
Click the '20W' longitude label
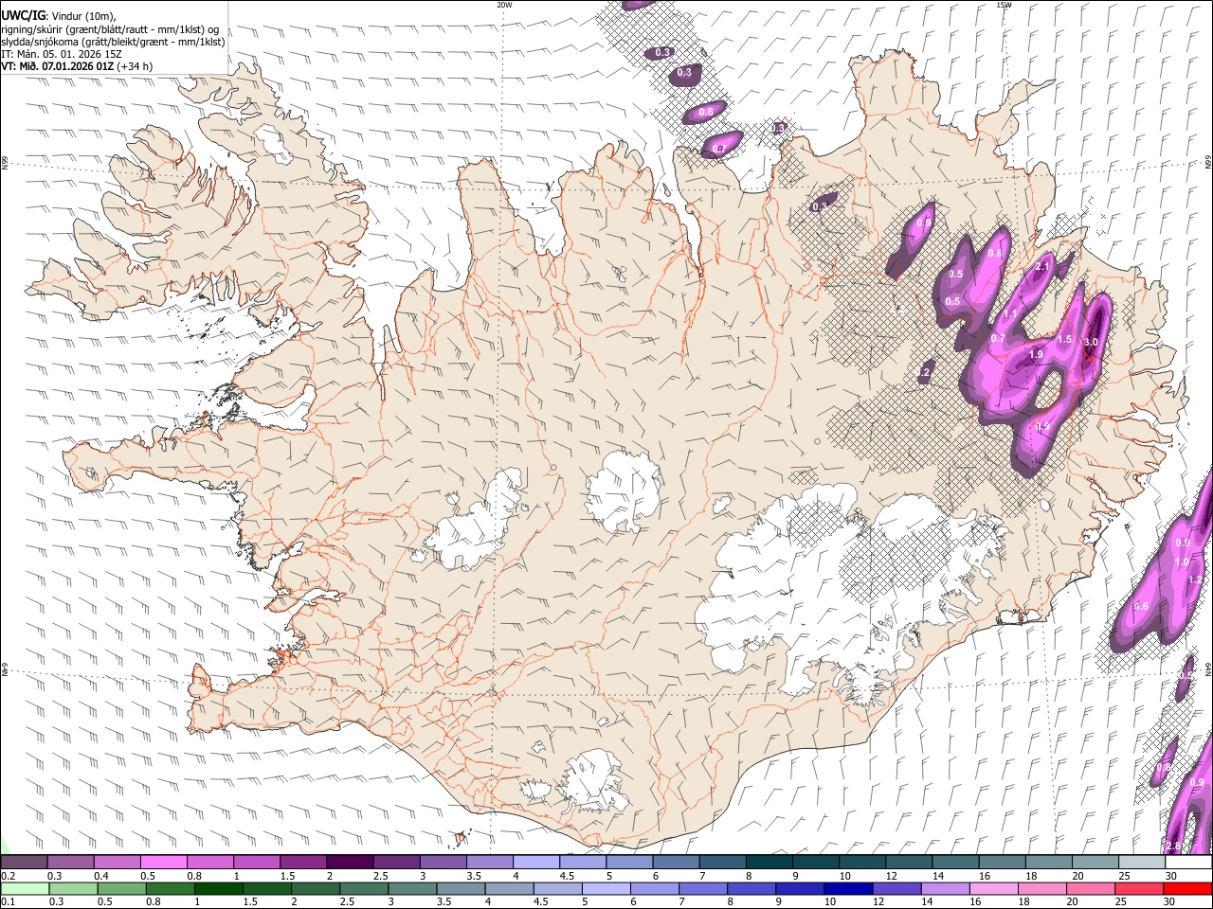pos(504,5)
